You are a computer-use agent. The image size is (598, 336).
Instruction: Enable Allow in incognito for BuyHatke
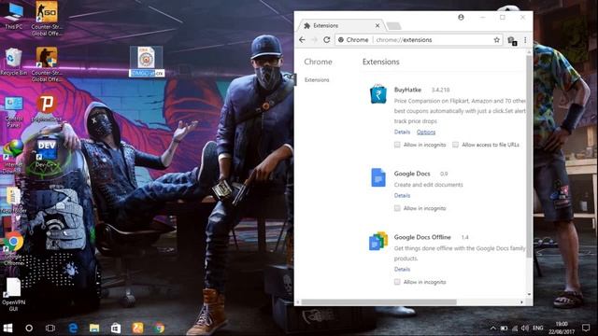397,145
